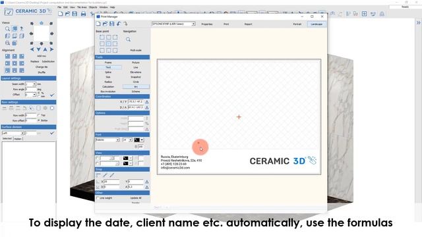Open the printer selection dropdown

(193, 24)
